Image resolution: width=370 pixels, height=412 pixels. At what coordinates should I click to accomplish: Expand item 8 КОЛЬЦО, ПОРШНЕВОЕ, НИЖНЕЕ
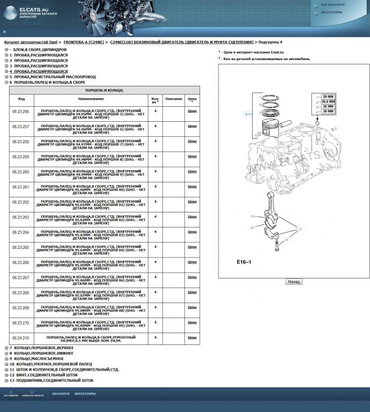[6, 354]
